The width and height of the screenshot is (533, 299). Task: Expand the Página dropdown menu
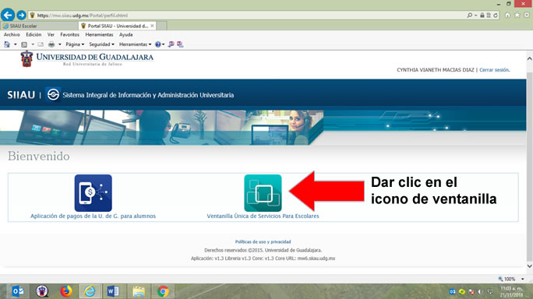pyautogui.click(x=75, y=44)
